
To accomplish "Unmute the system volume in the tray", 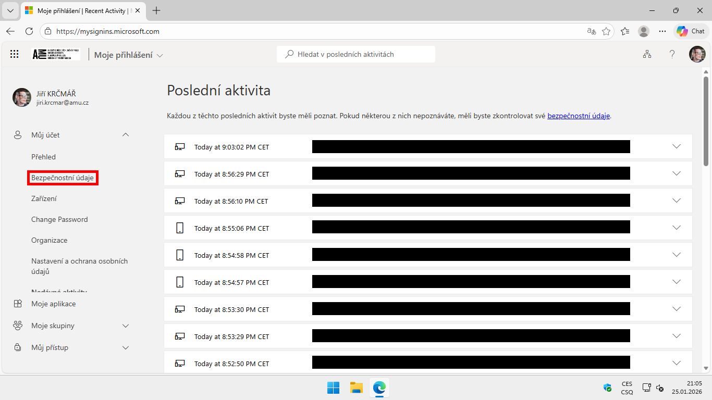I will tap(660, 388).
